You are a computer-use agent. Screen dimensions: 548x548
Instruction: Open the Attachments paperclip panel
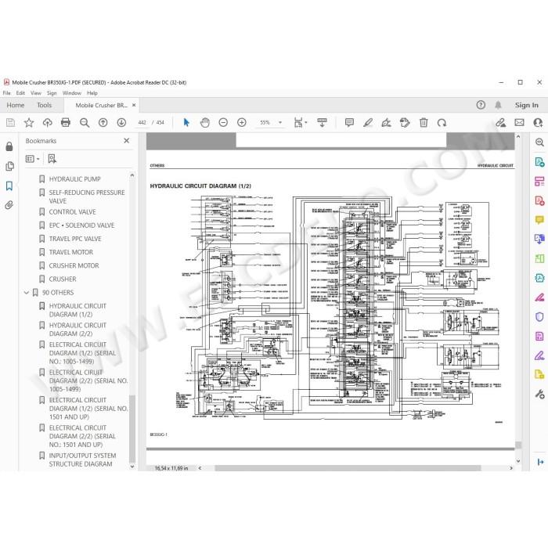(9, 205)
